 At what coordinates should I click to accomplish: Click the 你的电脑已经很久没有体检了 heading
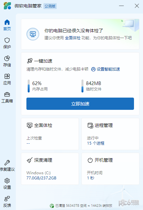click(74, 31)
